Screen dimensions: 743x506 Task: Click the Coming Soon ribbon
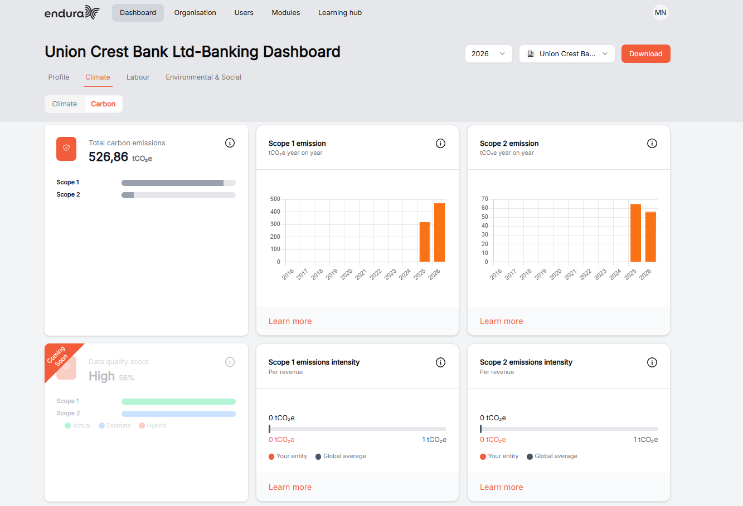[60, 358]
